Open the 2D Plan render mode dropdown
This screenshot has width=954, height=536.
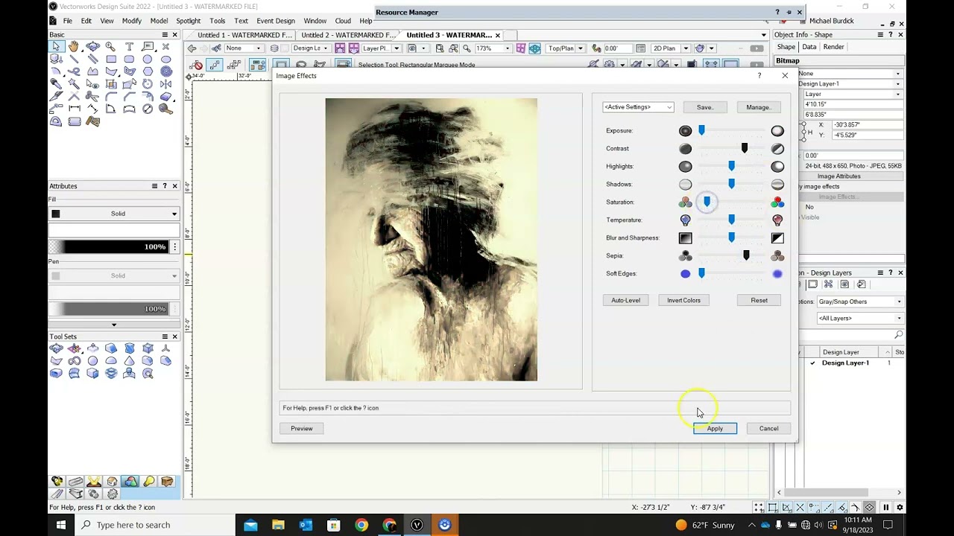point(684,48)
